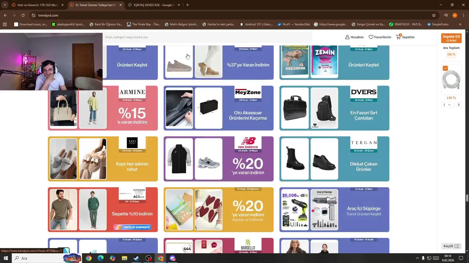This screenshot has width=469, height=263.
Task: Open DVERS En Favori Sırt Çantaları banner
Action: (x=334, y=108)
